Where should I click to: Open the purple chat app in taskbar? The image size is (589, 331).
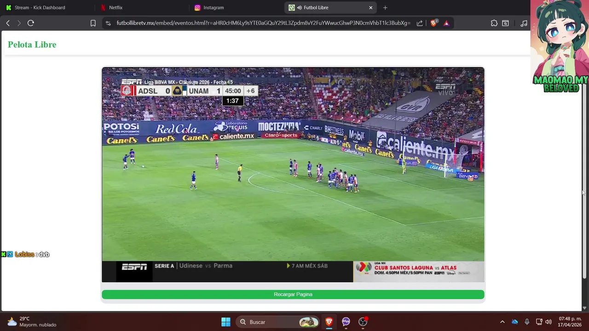(346, 322)
